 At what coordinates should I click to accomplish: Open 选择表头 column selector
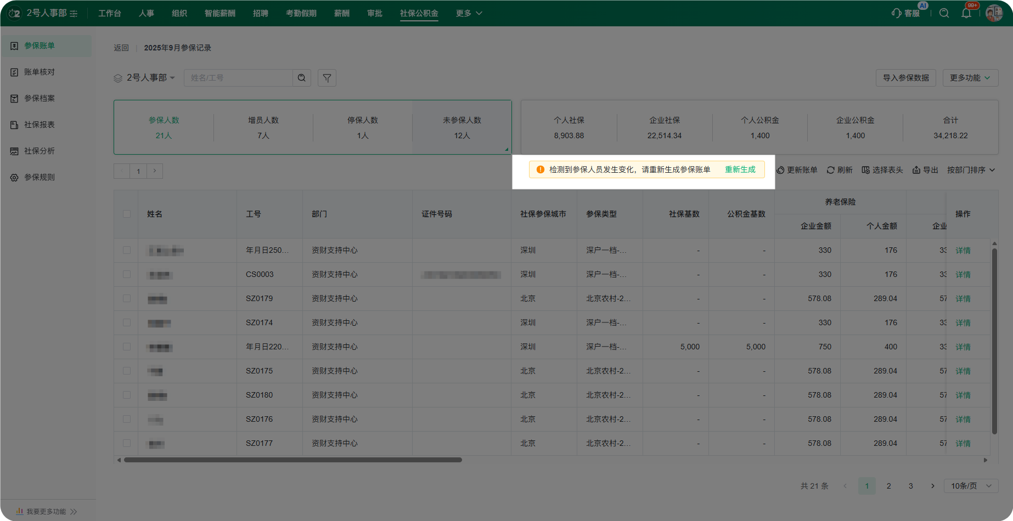click(x=882, y=170)
